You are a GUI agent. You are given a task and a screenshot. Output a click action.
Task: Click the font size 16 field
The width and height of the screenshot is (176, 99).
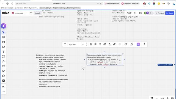pyautogui.click(x=82, y=44)
